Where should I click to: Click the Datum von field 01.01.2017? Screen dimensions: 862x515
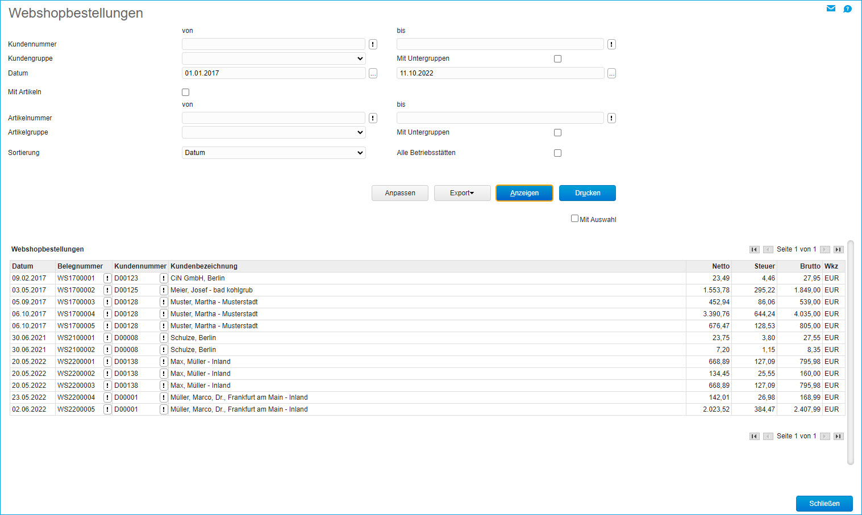click(x=273, y=73)
